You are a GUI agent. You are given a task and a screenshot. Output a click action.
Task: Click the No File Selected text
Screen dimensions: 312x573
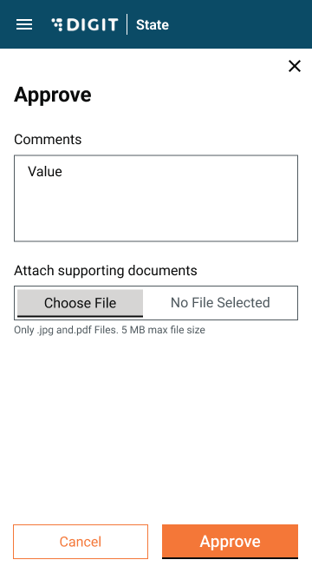[x=220, y=303]
